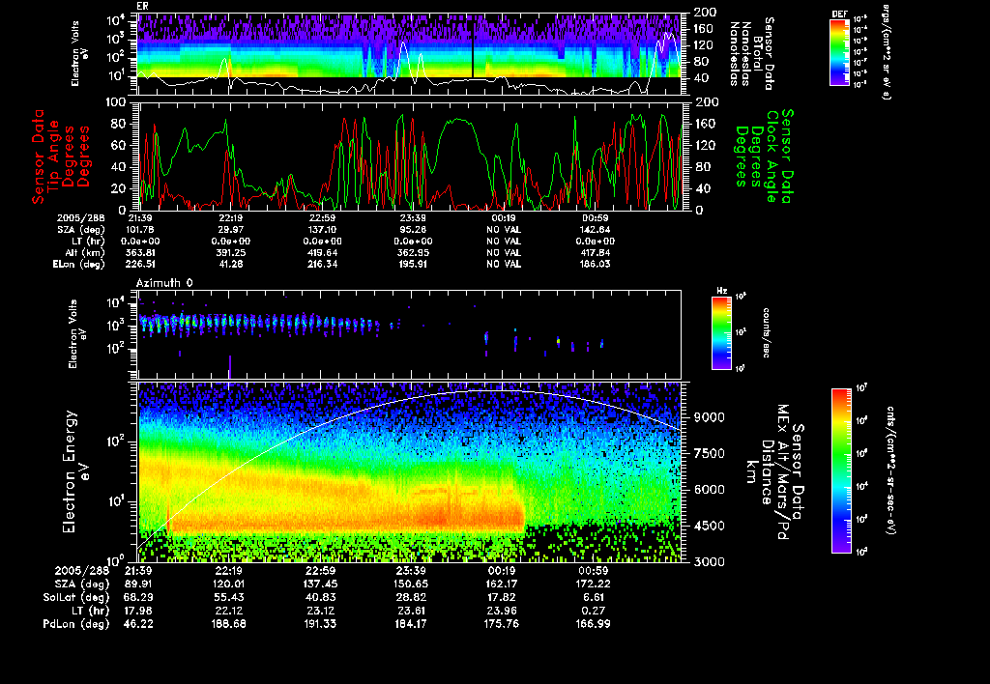Click the ELon value 186.03
This screenshot has height=684, width=990.
coord(595,264)
